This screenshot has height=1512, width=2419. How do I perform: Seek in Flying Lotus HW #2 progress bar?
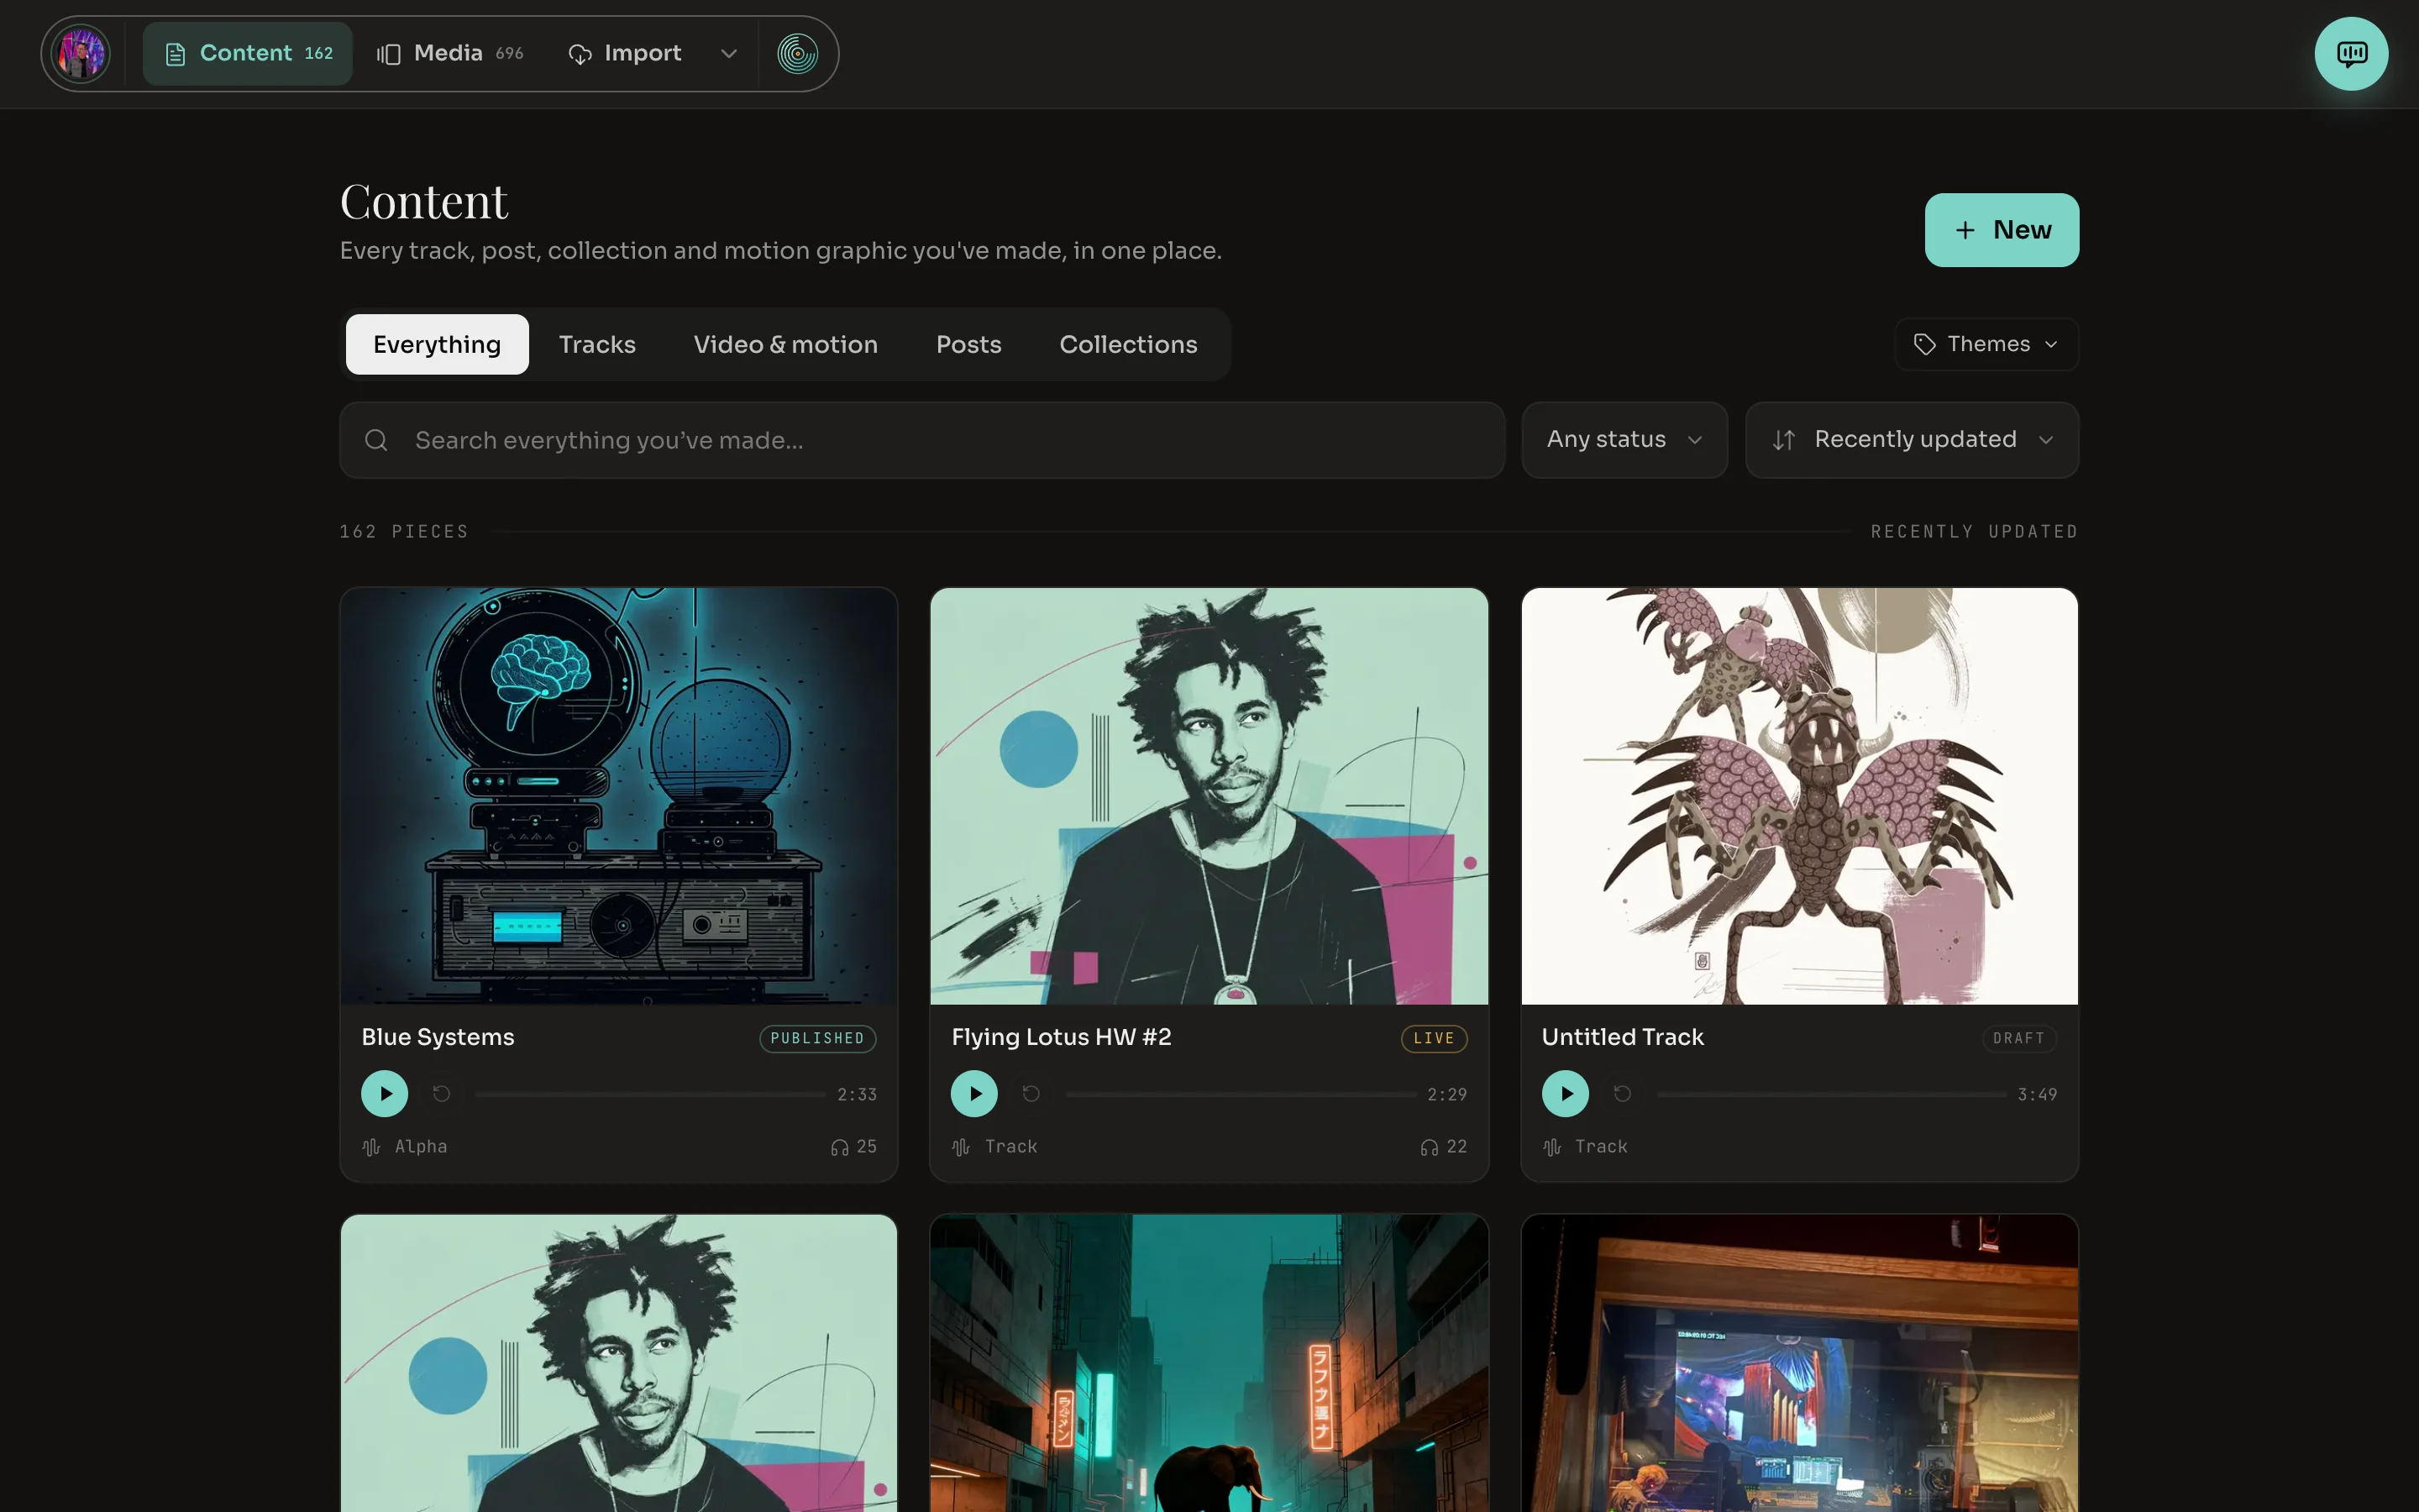click(1241, 1095)
